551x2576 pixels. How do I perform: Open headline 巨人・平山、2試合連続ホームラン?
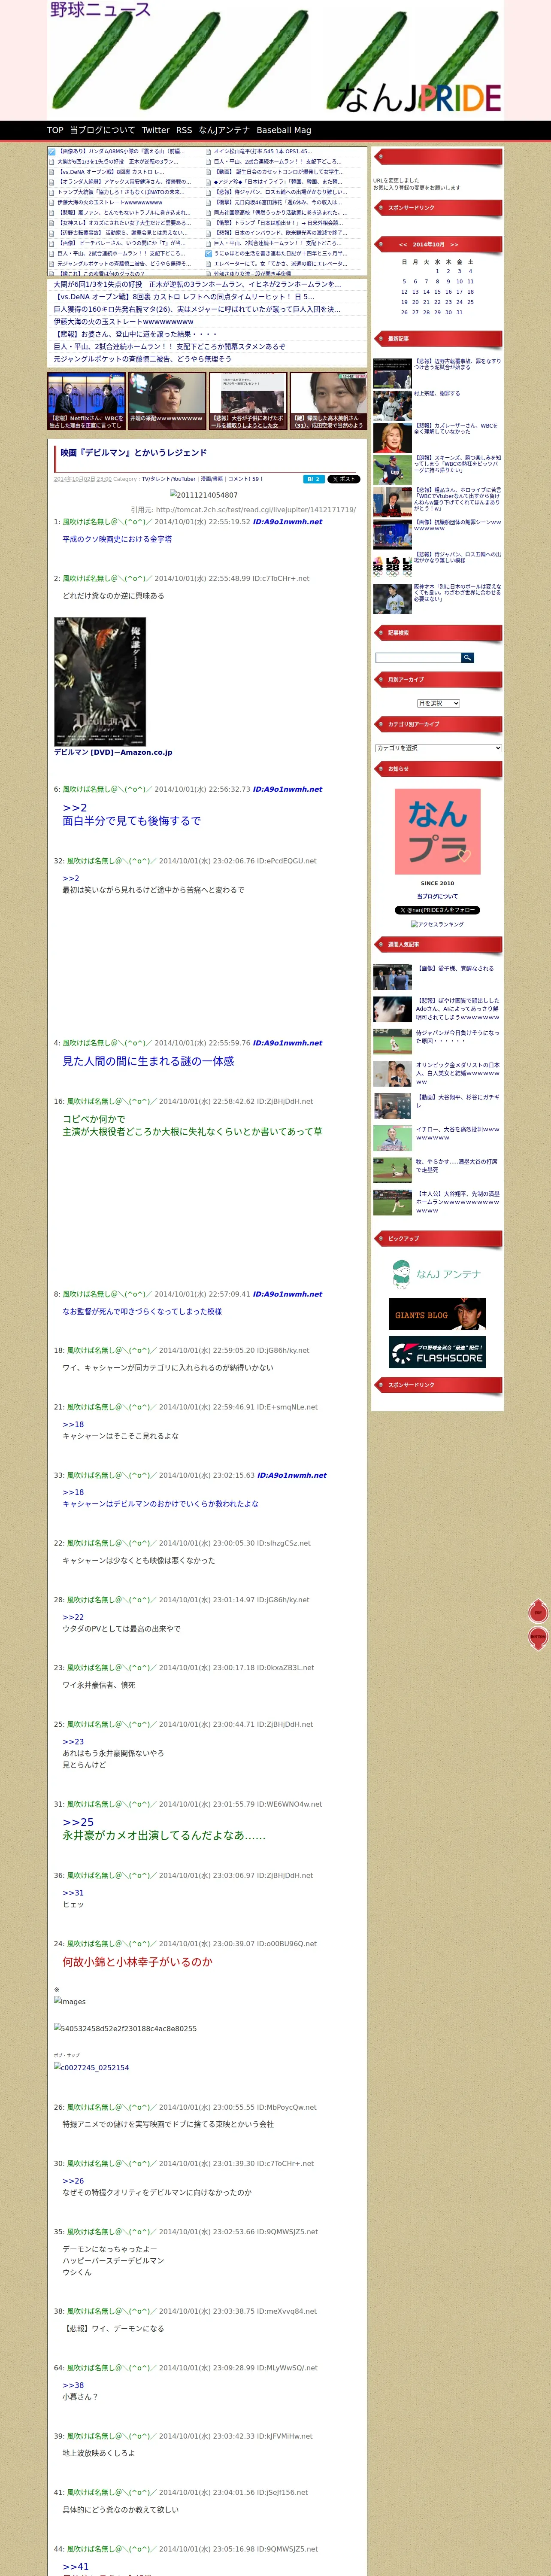(169, 347)
